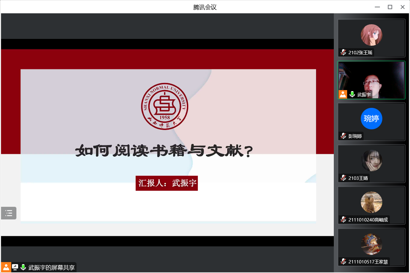Toggle the green microphone on 武振宇's video tile
The height and width of the screenshot is (273, 410).
pos(352,95)
